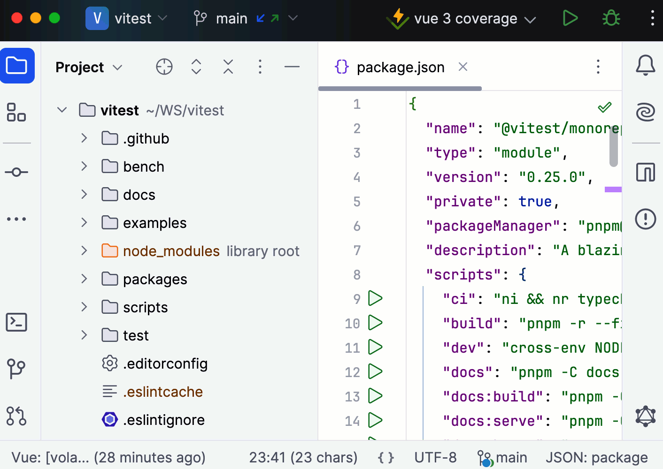The height and width of the screenshot is (469, 663).
Task: Expand the node_modules folder
Action: (84, 251)
